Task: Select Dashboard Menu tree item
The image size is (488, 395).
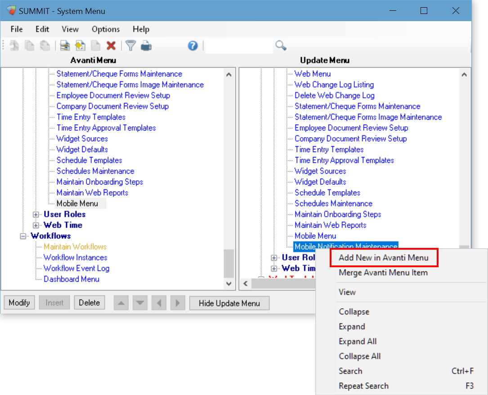Action: 71,279
